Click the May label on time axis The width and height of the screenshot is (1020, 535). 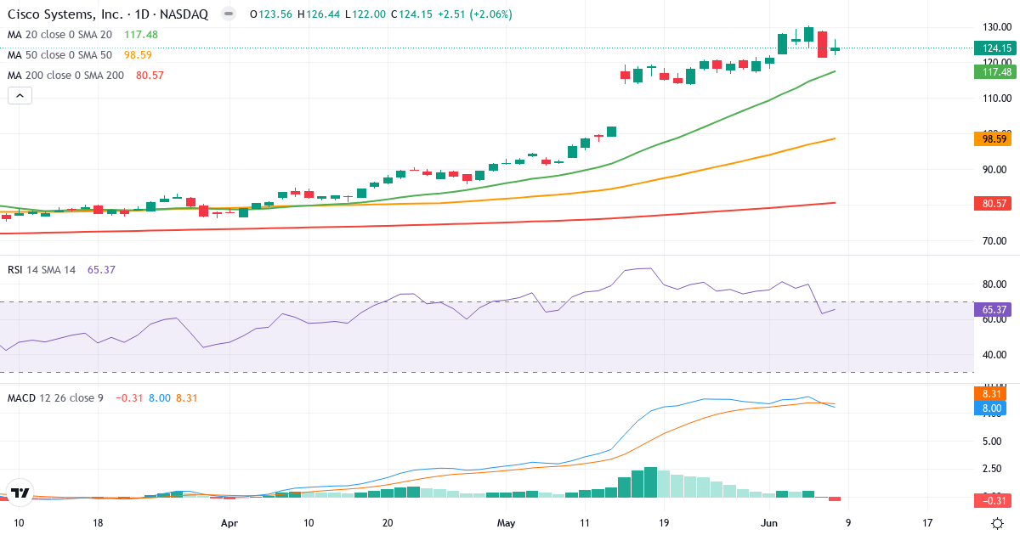point(507,523)
